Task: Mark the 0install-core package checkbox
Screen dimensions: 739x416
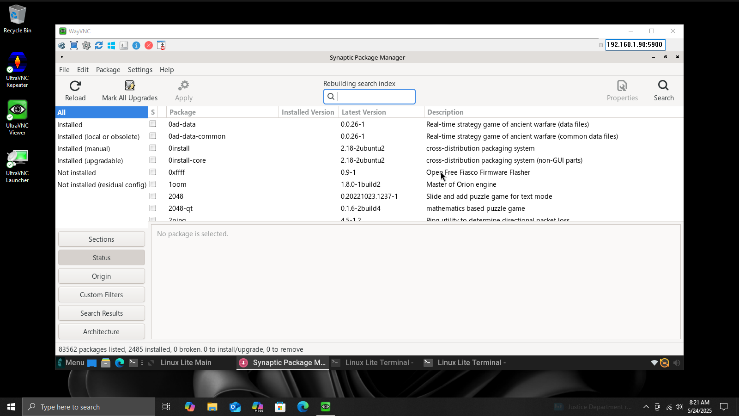Action: click(x=153, y=160)
